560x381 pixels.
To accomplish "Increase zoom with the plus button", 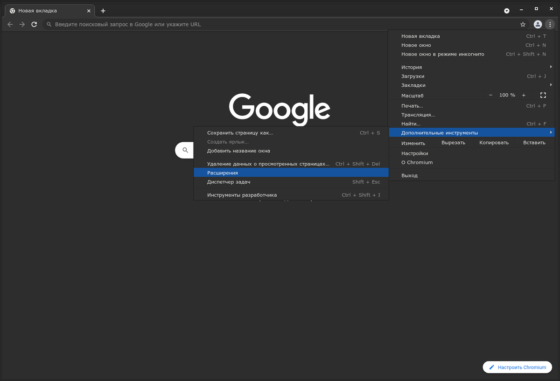I will (524, 95).
